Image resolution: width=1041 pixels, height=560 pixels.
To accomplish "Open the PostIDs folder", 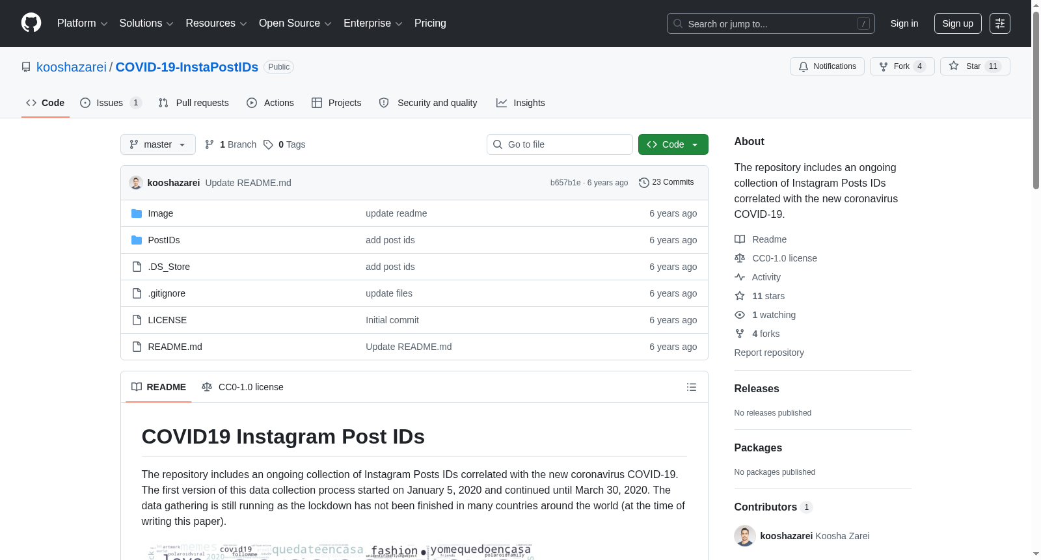I will [x=164, y=240].
